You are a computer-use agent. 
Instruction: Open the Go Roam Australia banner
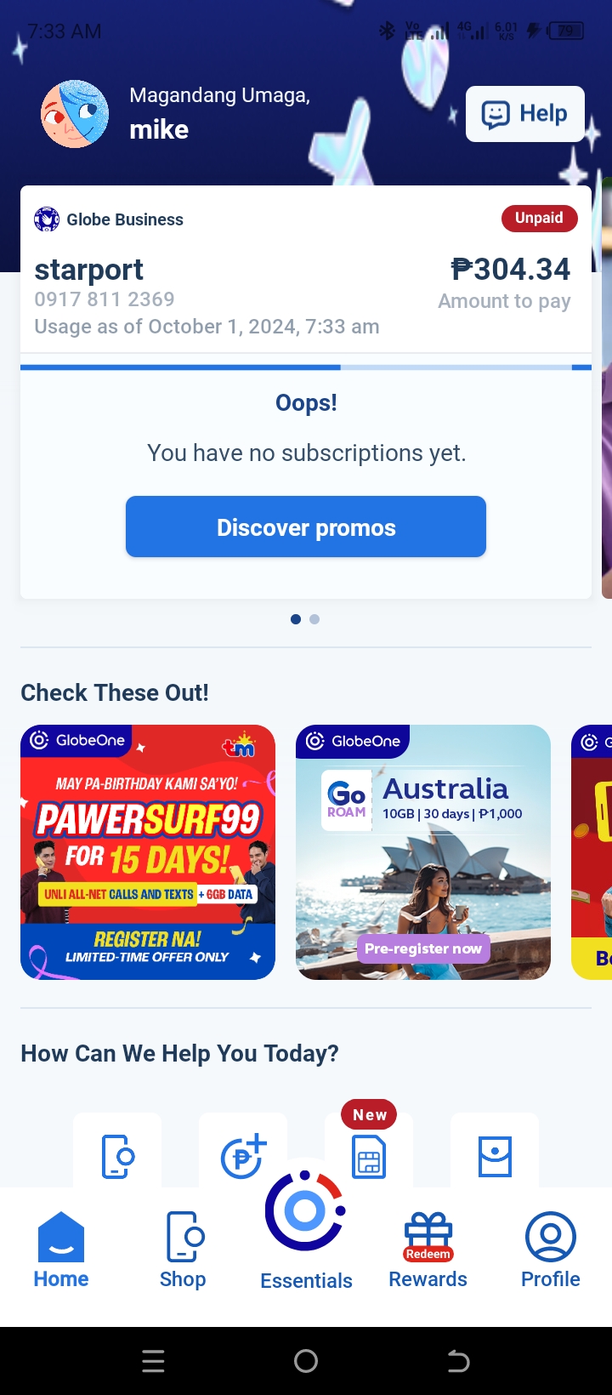click(423, 852)
